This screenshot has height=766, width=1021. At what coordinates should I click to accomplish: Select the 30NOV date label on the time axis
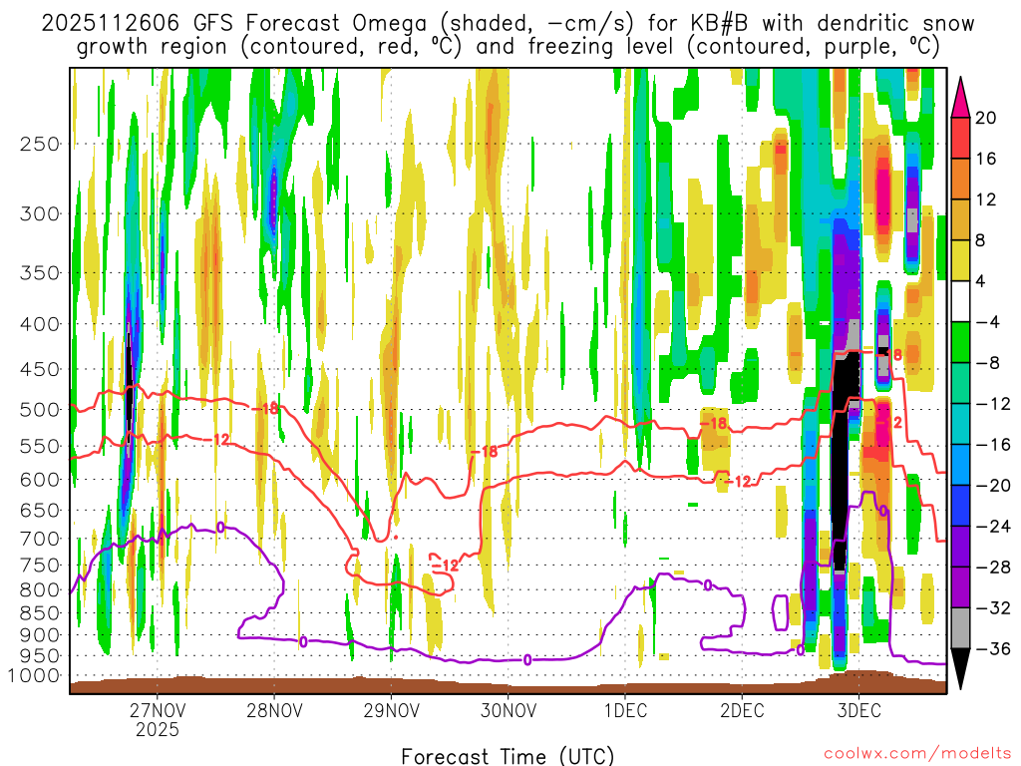[508, 710]
